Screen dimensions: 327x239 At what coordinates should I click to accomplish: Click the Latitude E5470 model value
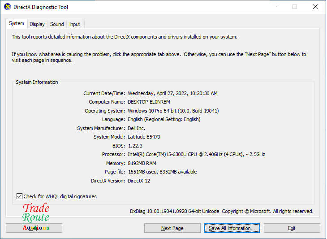(x=144, y=137)
